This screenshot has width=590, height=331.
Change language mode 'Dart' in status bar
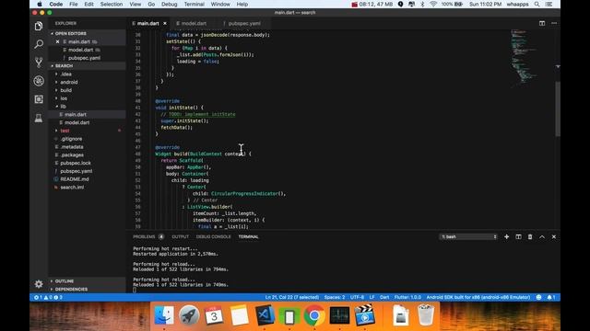point(384,297)
